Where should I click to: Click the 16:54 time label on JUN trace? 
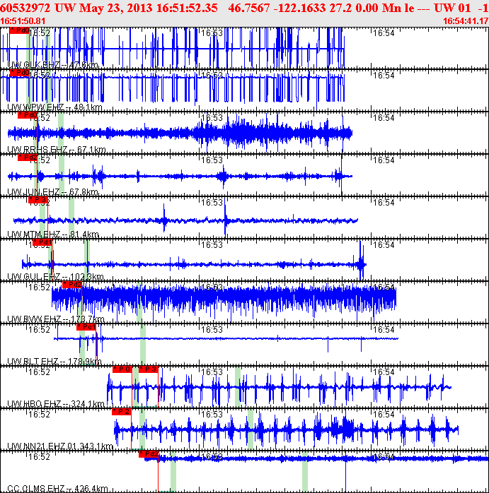pos(384,160)
